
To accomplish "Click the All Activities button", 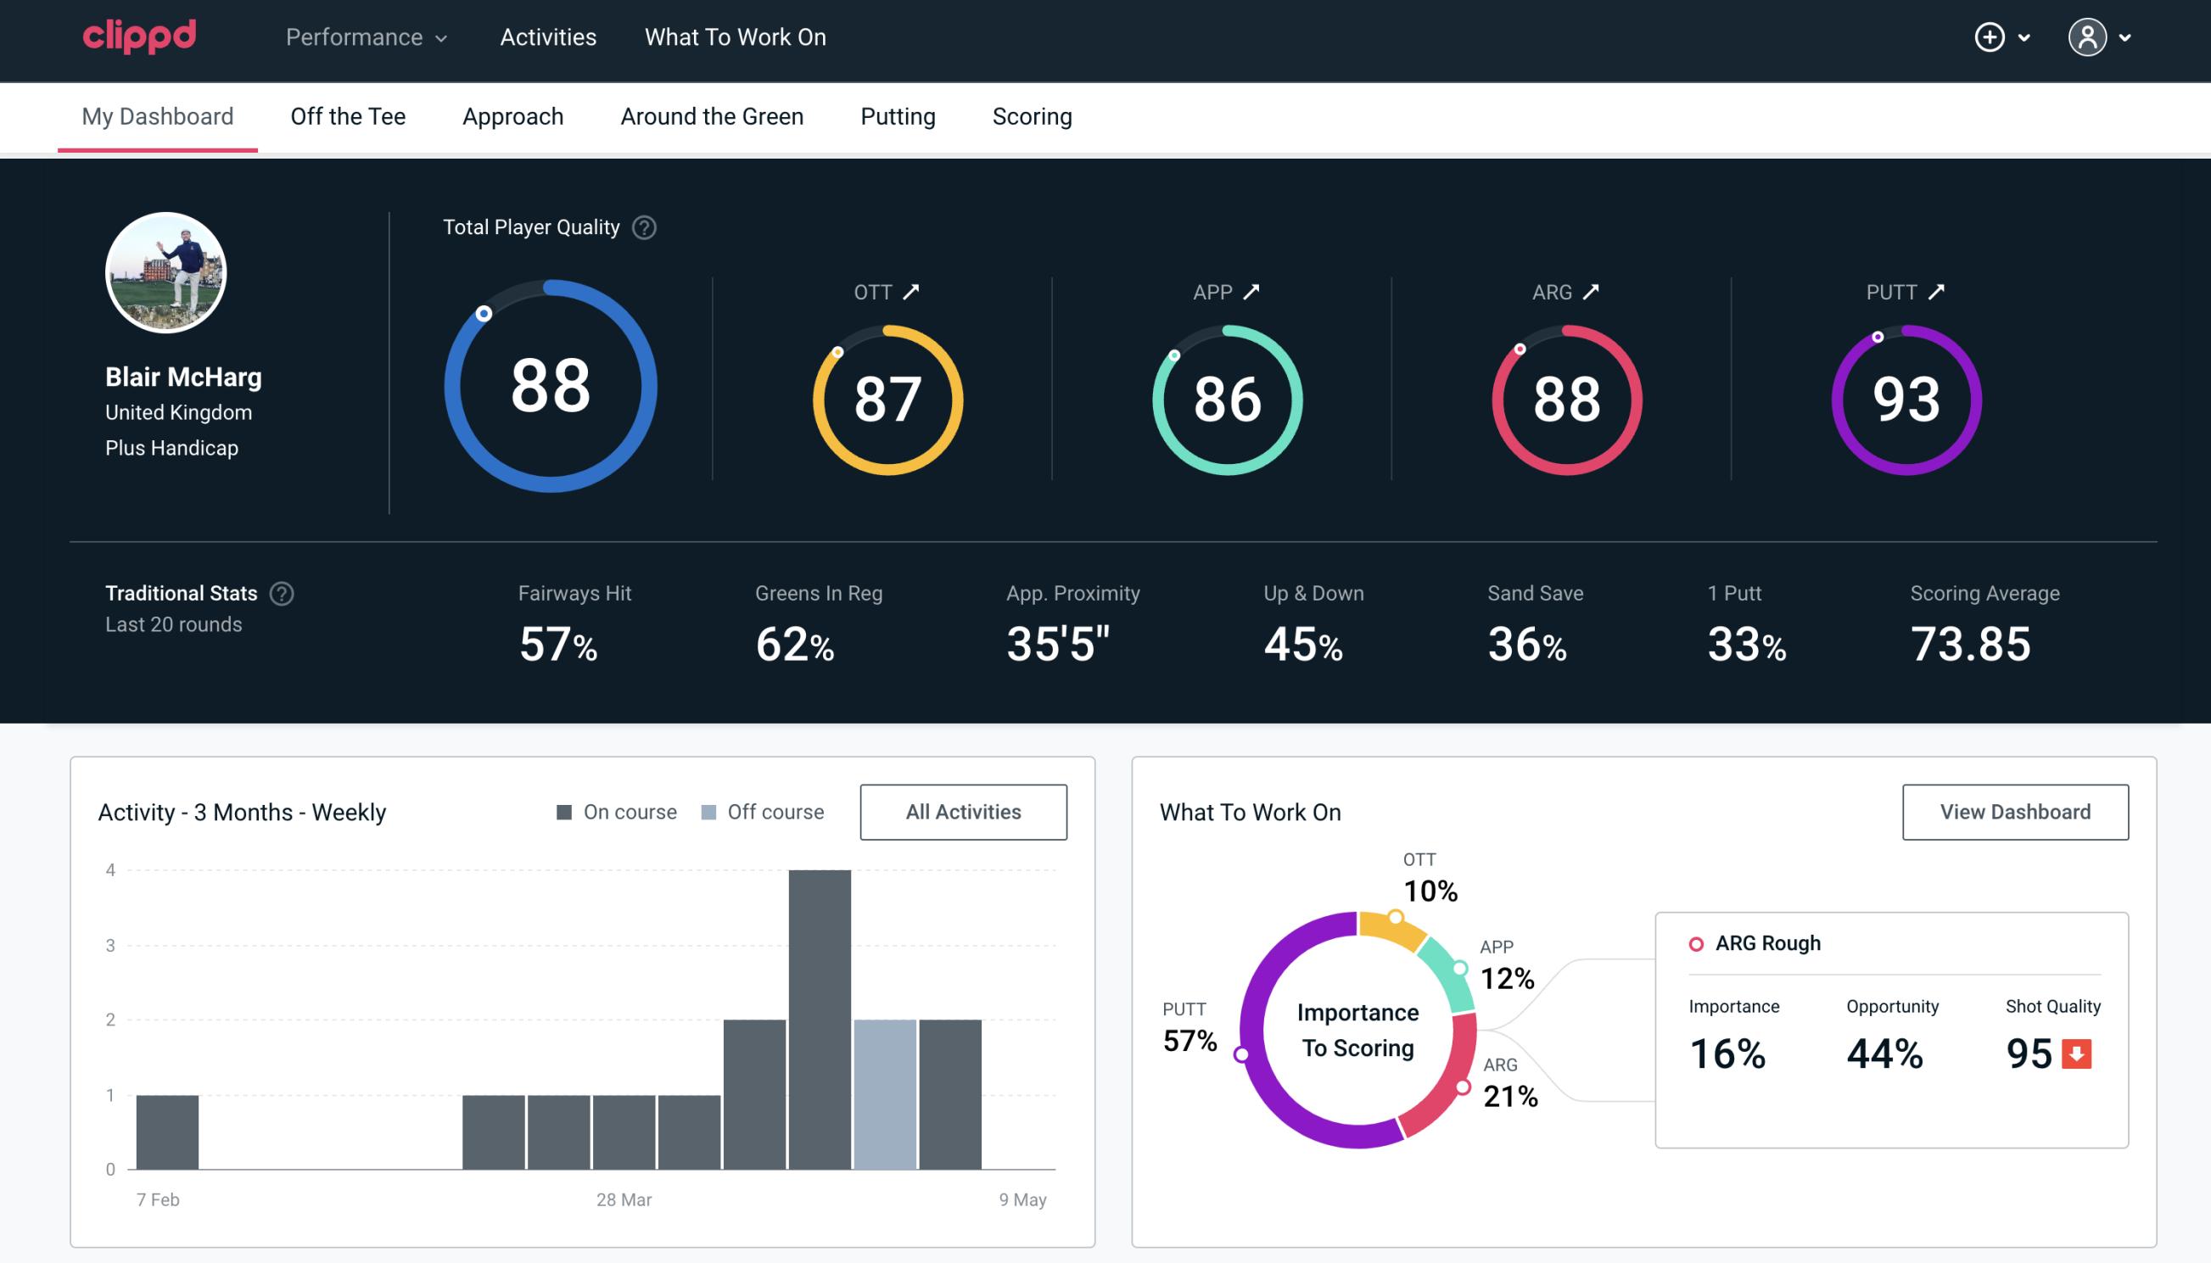I will coord(963,812).
